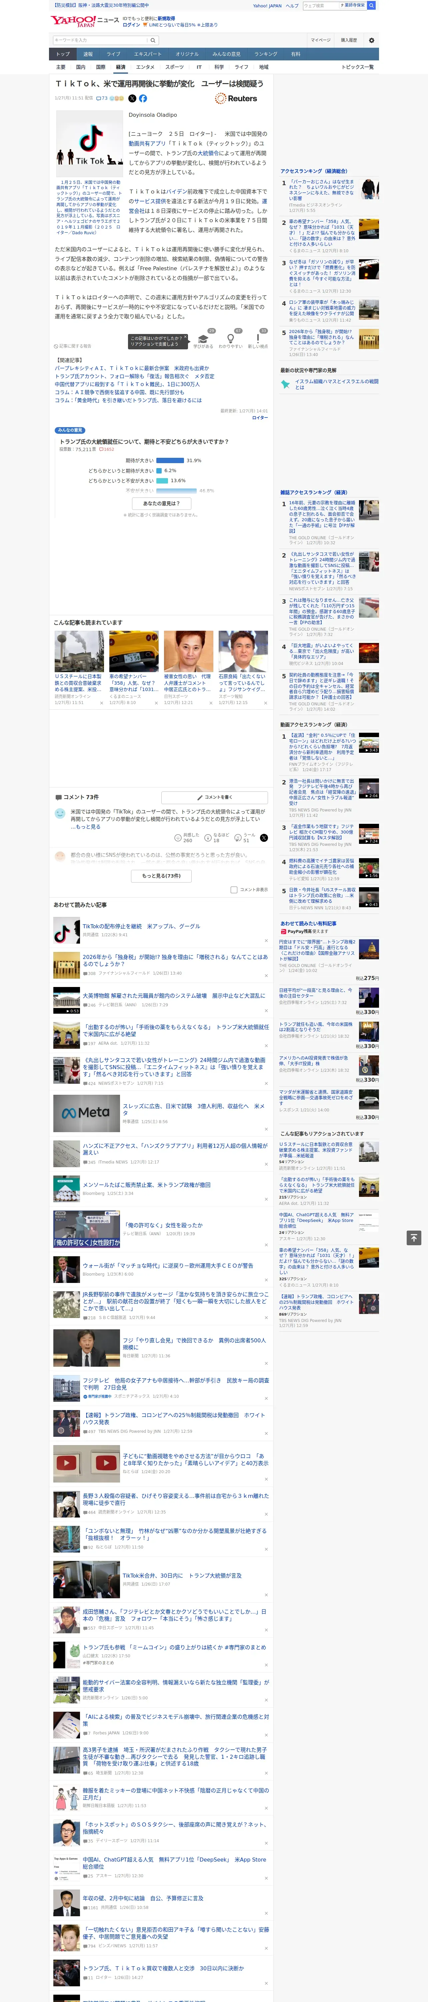Select the スポーツ category
428x2002 pixels.
(x=175, y=67)
